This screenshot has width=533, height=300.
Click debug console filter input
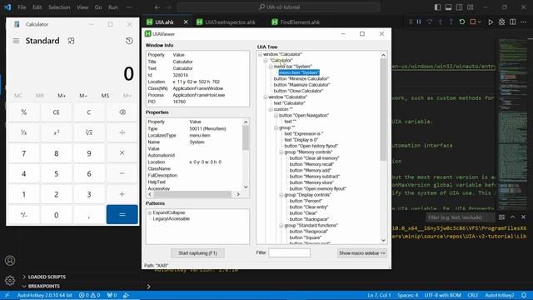point(460,217)
